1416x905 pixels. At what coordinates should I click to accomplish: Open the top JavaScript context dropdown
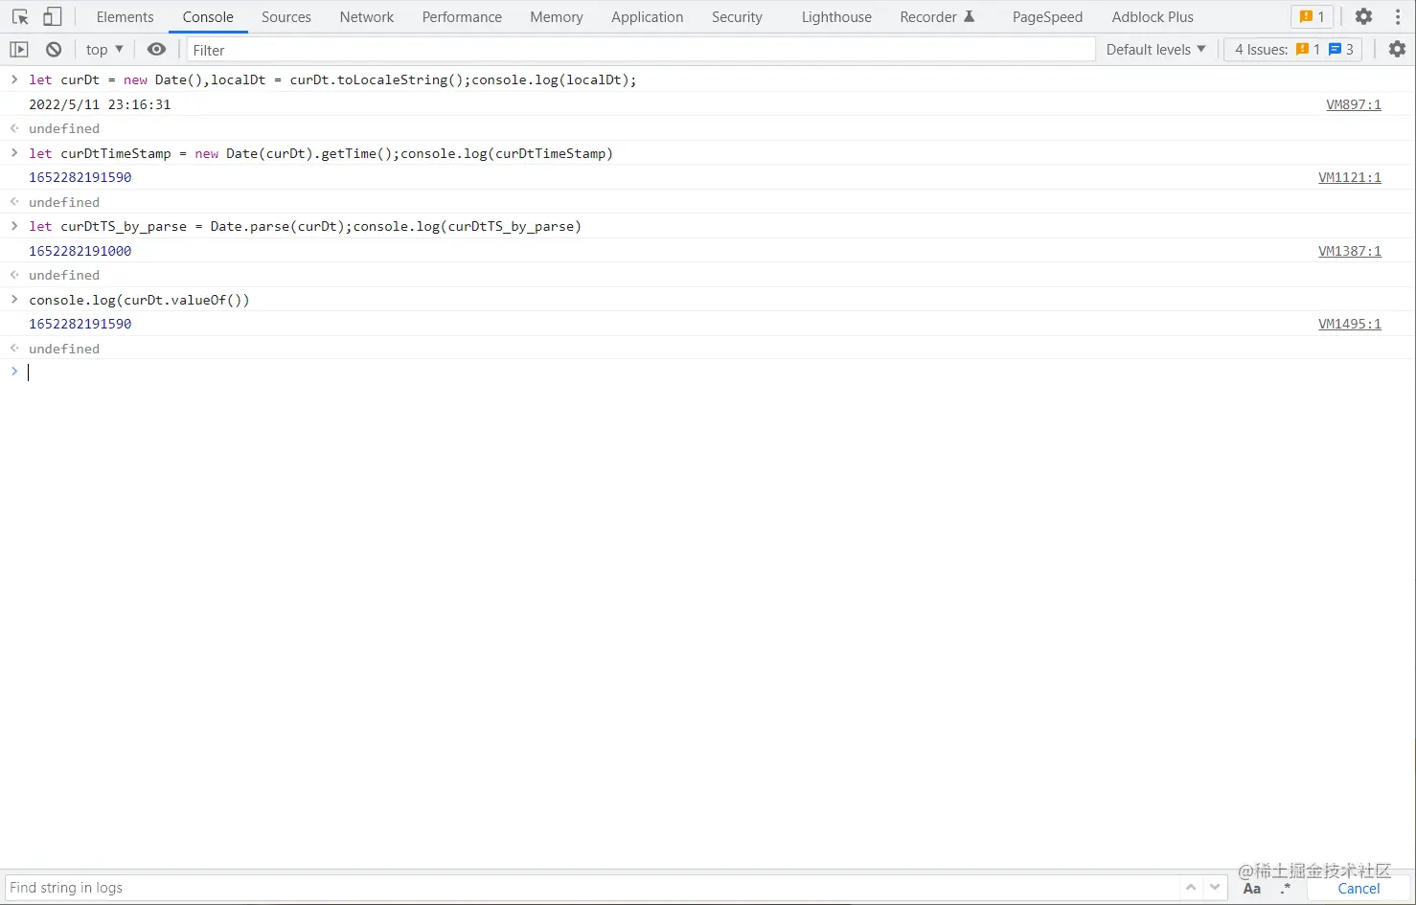[104, 50]
